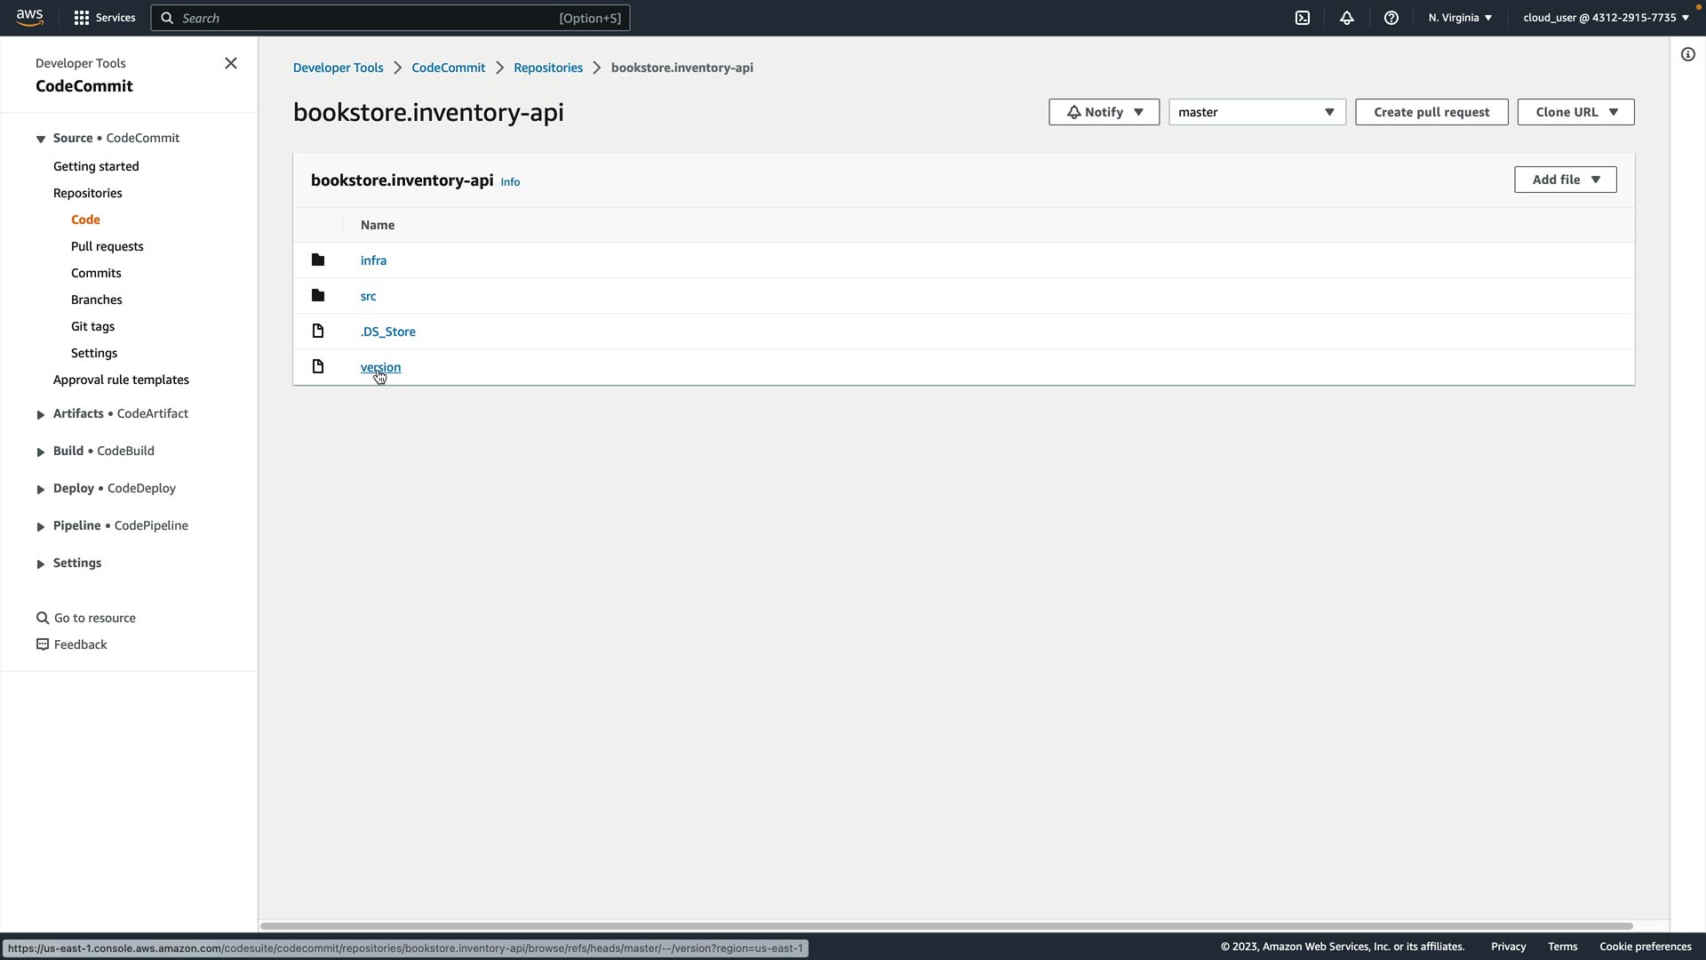Click the AWS logo home icon
1706x960 pixels.
click(29, 18)
